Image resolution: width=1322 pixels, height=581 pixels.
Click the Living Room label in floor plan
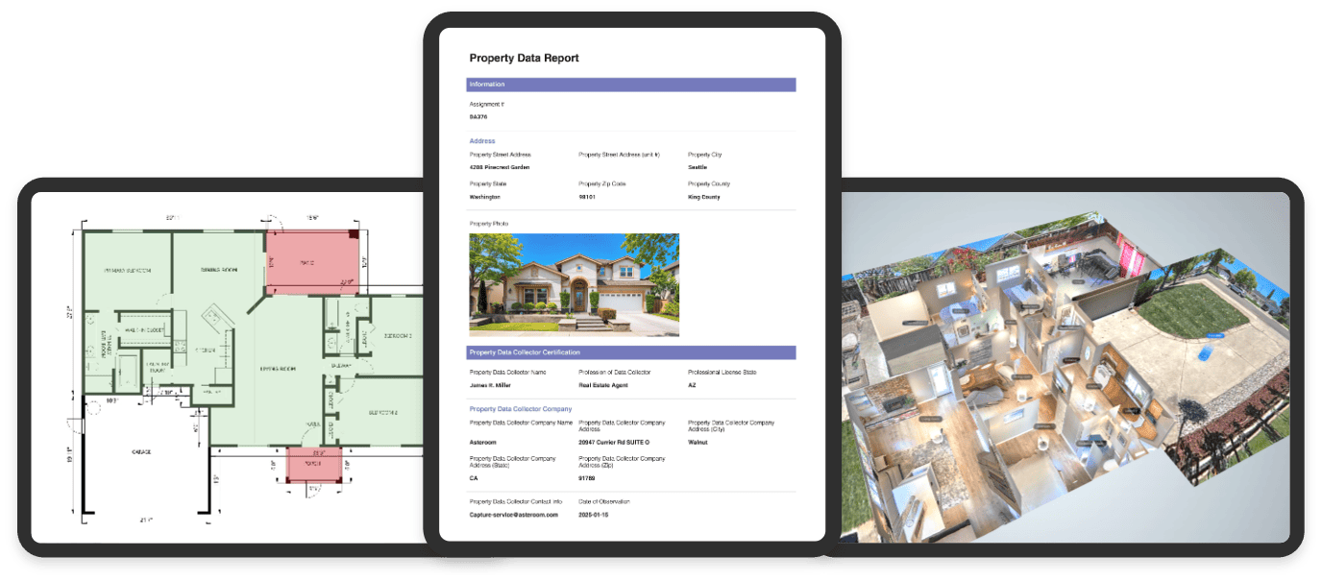pos(279,369)
